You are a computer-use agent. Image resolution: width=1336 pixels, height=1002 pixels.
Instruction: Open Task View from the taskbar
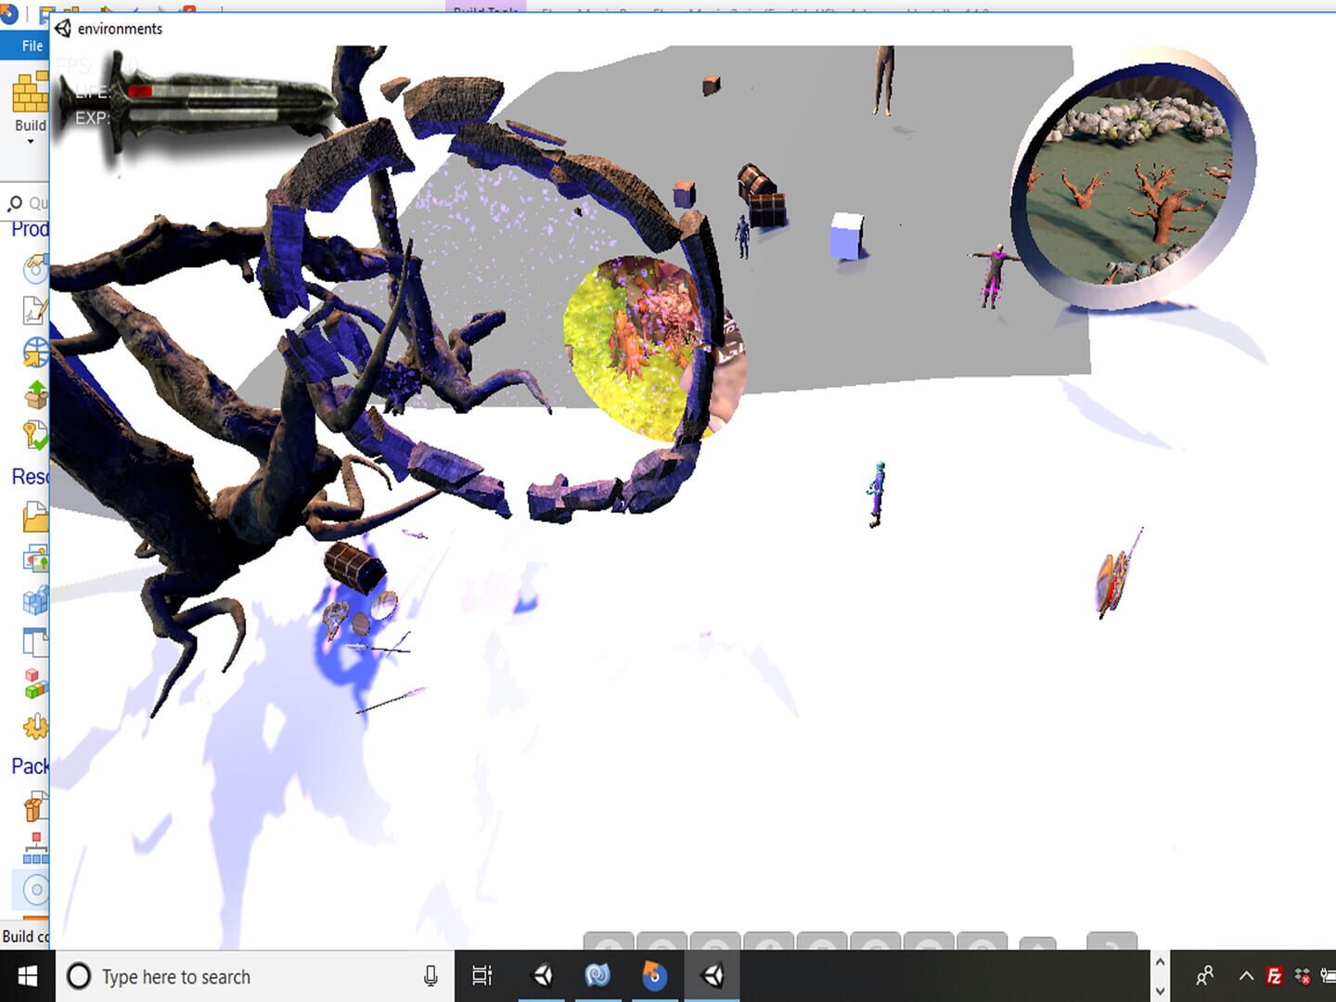(x=482, y=976)
